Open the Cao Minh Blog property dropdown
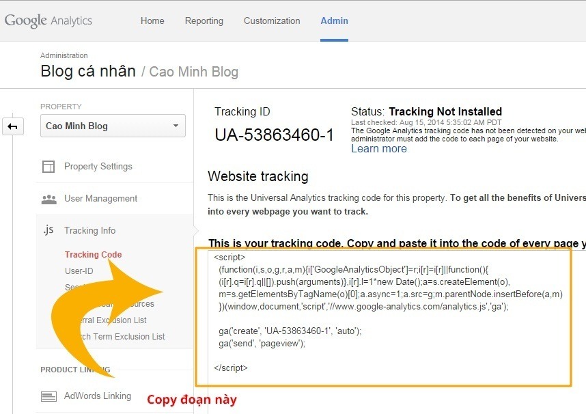586x414 pixels. pos(113,126)
